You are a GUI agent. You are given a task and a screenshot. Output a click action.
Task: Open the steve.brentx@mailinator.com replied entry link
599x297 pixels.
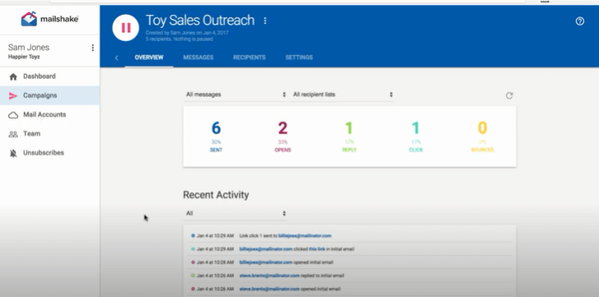(x=269, y=276)
